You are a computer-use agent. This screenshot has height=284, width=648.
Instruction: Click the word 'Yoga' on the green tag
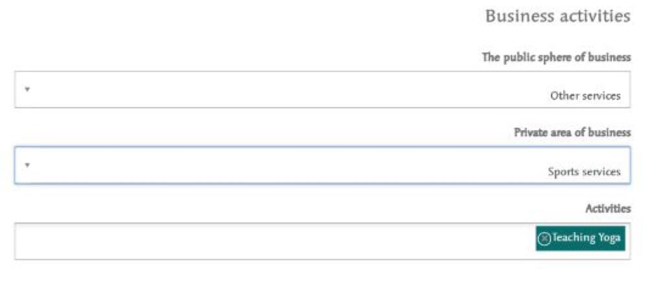pyautogui.click(x=610, y=238)
